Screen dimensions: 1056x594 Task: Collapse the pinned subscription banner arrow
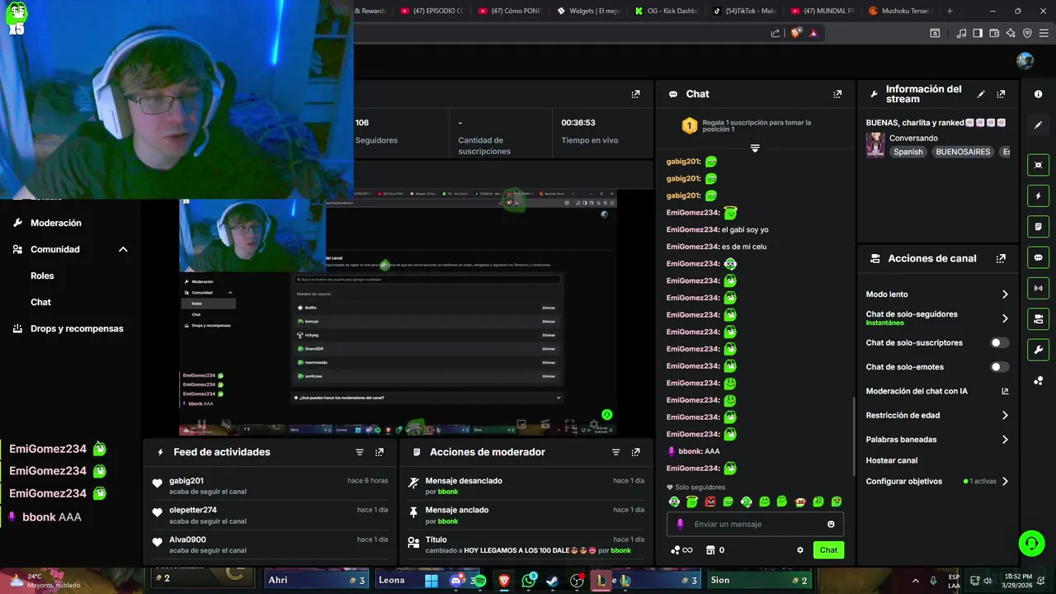(x=755, y=148)
